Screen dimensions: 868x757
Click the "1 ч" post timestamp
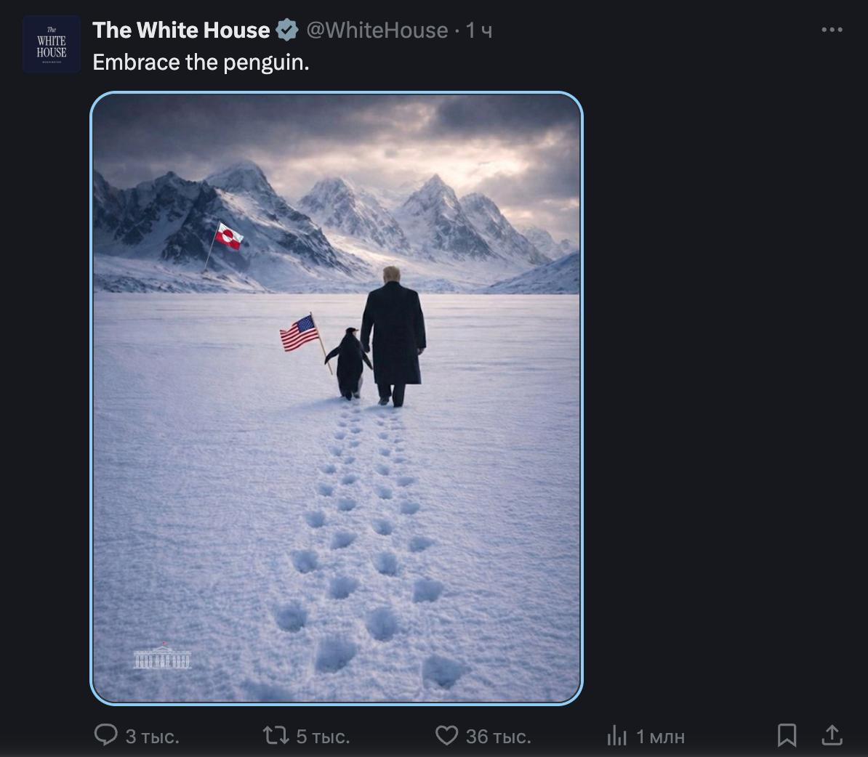click(479, 31)
